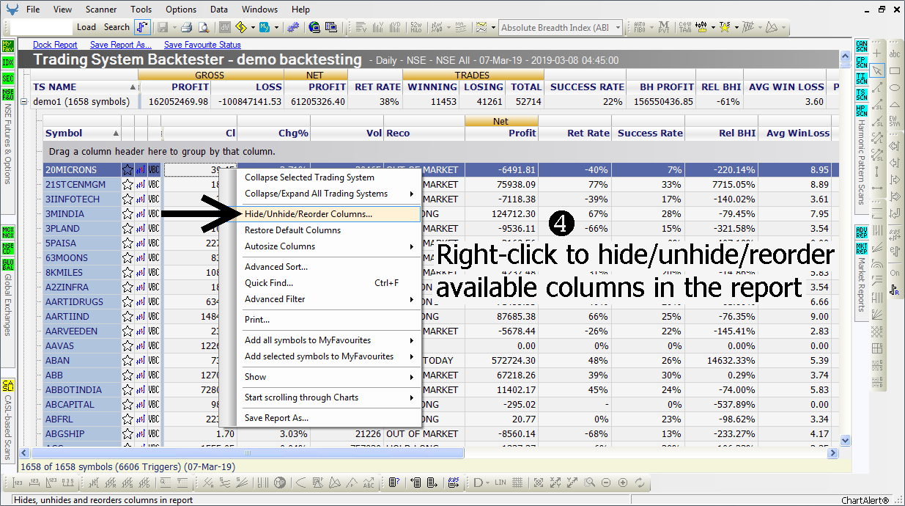
Task: Open the HP SCN scan icon
Action: (861, 111)
